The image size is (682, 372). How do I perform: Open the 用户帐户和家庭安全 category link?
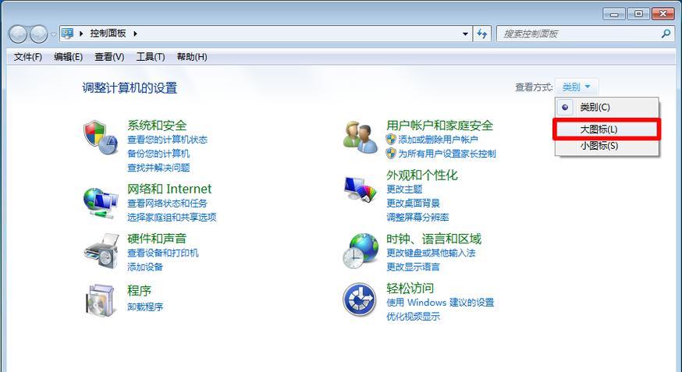pyautogui.click(x=439, y=126)
